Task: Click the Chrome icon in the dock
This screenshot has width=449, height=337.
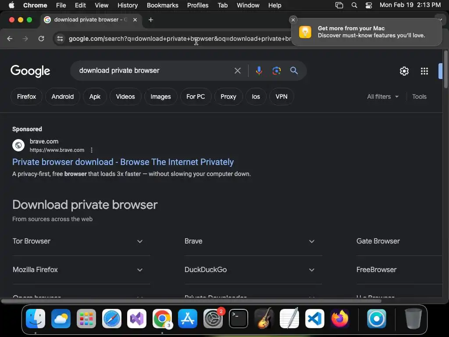Action: 162,319
